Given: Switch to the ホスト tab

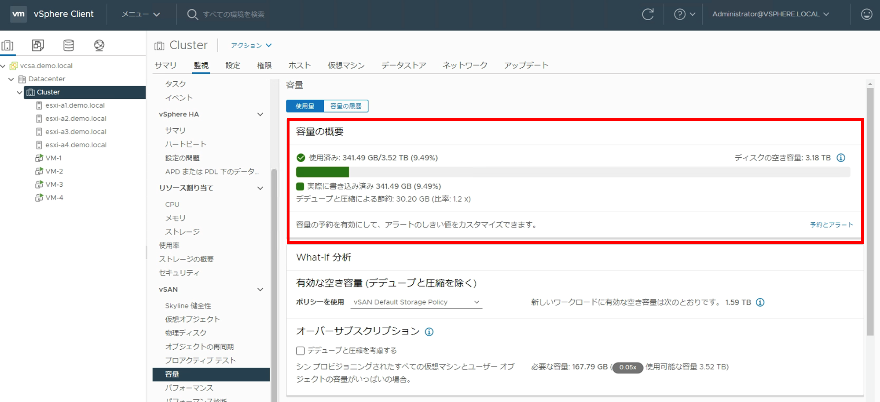Looking at the screenshot, I should point(300,65).
